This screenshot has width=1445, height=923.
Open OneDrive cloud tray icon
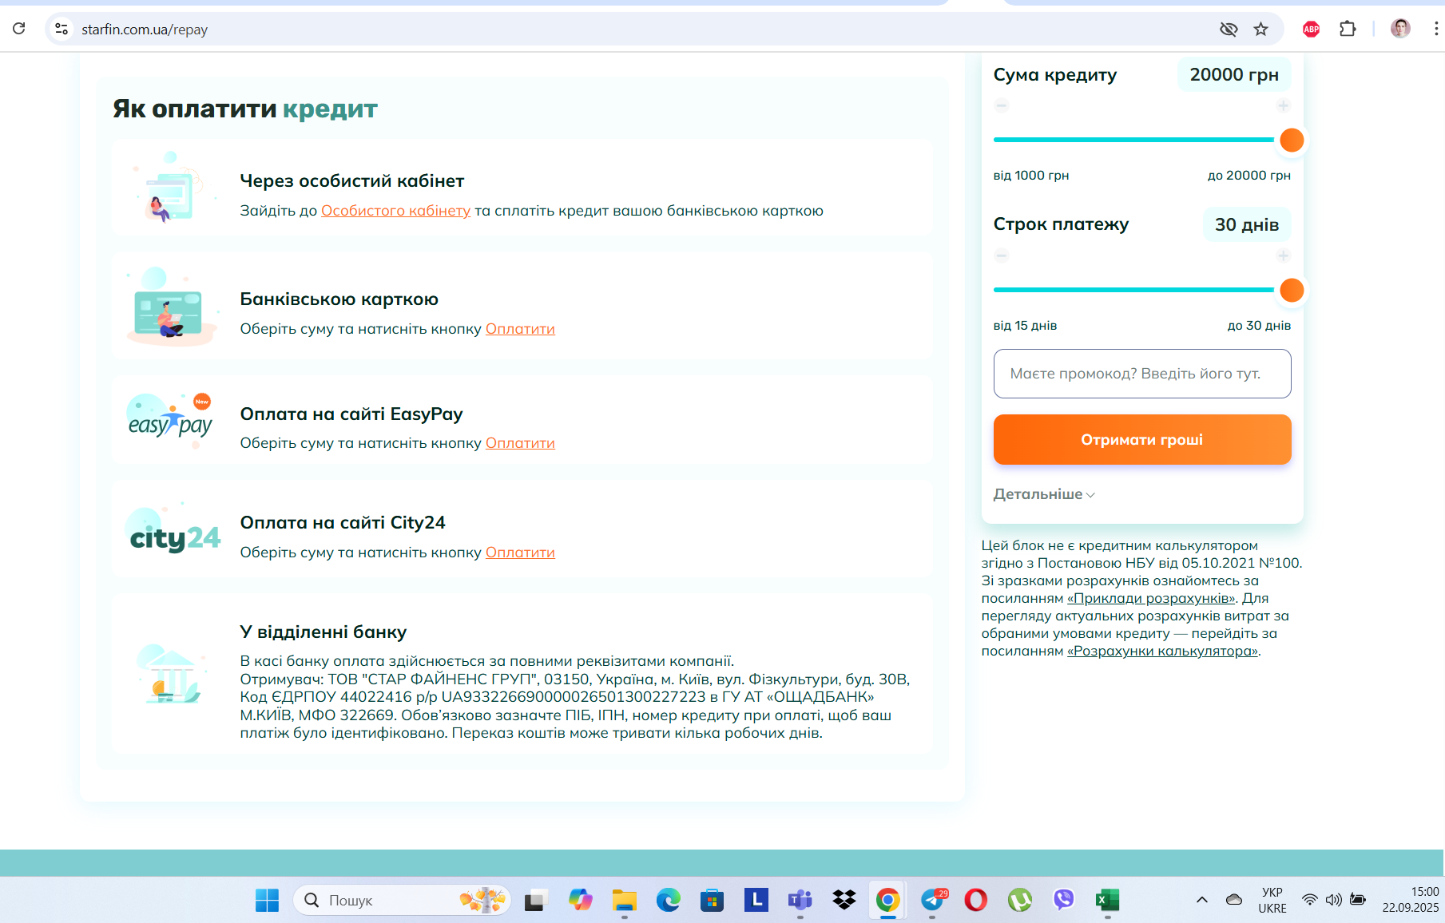click(x=1234, y=900)
